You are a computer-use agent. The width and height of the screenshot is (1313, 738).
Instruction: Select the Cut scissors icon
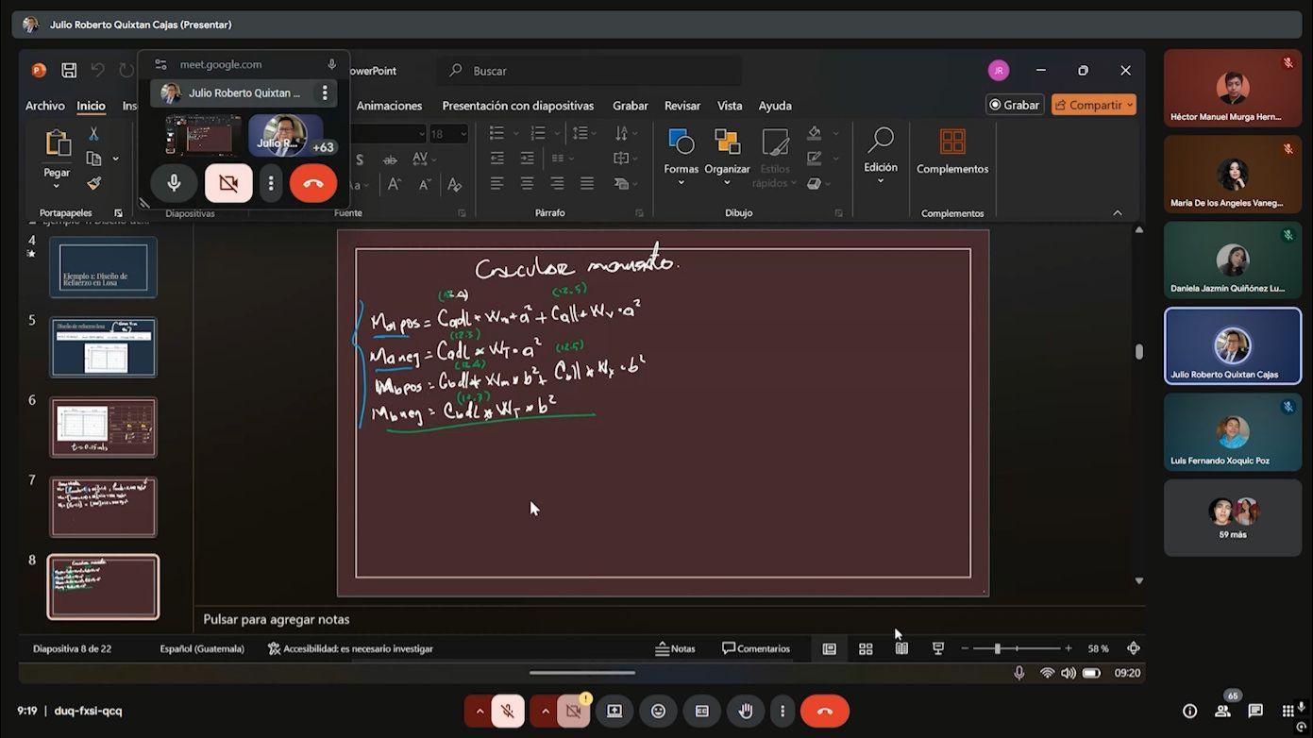pos(93,134)
